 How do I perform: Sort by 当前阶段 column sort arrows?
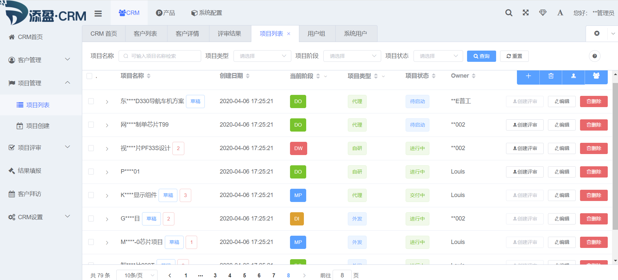(318, 76)
